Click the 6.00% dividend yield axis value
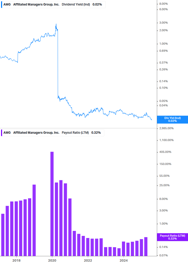The height and width of the screenshot is (264, 188). pyautogui.click(x=163, y=9)
